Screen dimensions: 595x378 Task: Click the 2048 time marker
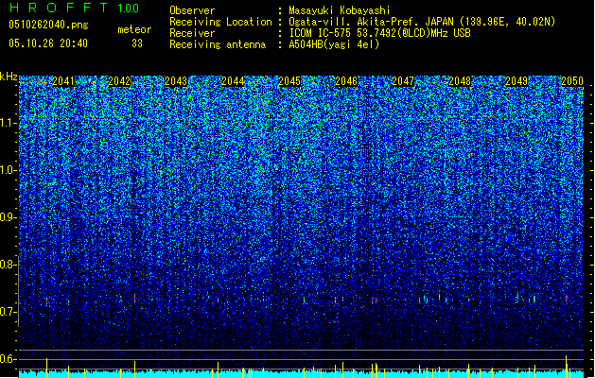460,81
